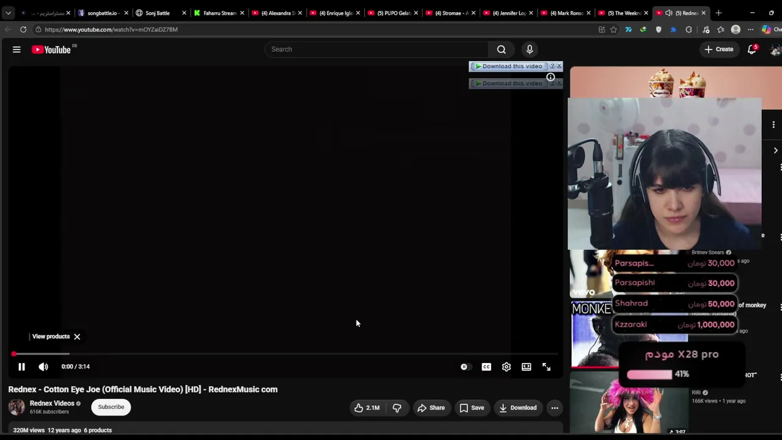This screenshot has height=440, width=782.
Task: Dislike the Cotton Eye Joe video
Action: 397,408
